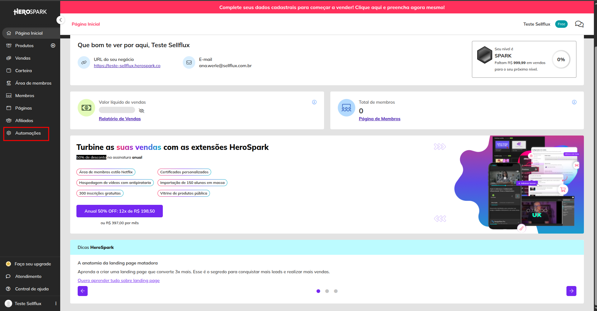Open the three-dot menu beside Teste Sellflux
The height and width of the screenshot is (311, 597).
(56, 304)
